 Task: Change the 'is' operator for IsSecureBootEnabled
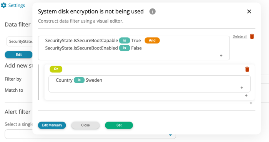[125, 48]
